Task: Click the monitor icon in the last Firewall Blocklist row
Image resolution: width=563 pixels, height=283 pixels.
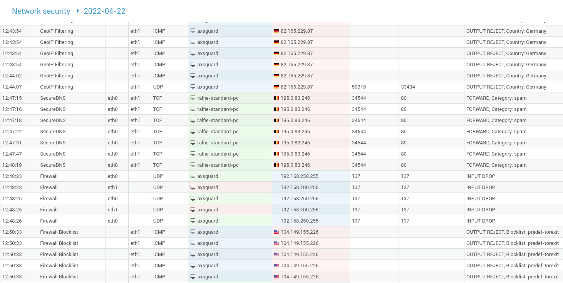Action: (193, 276)
